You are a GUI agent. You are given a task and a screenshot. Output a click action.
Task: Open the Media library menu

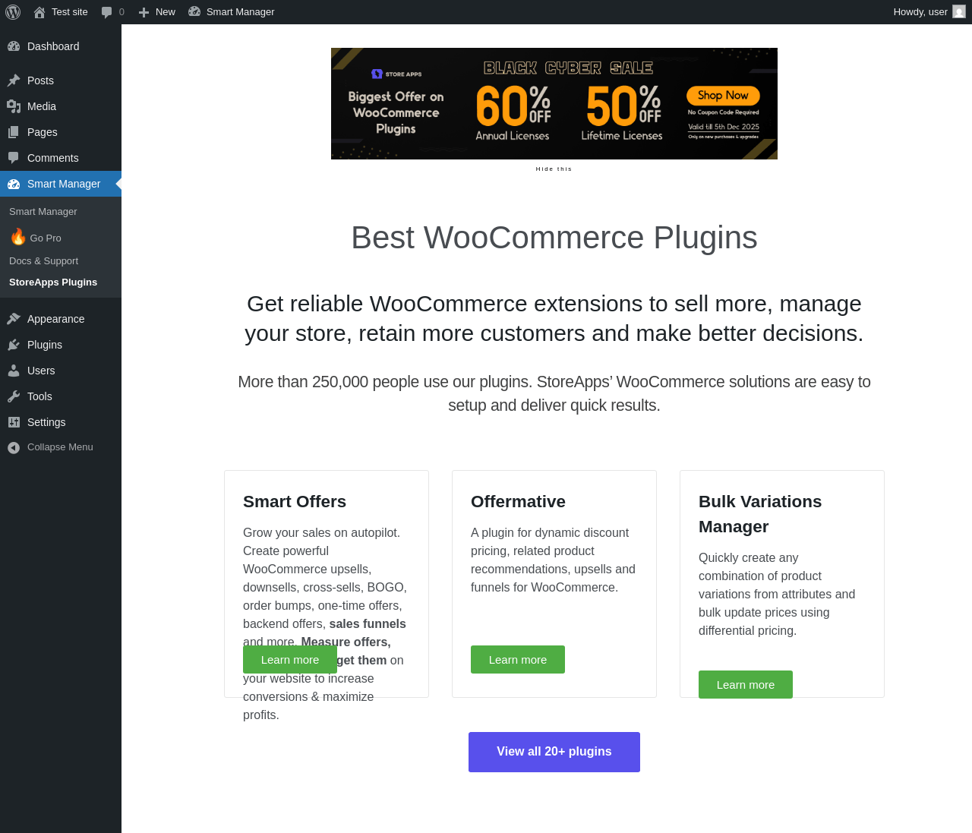(61, 106)
